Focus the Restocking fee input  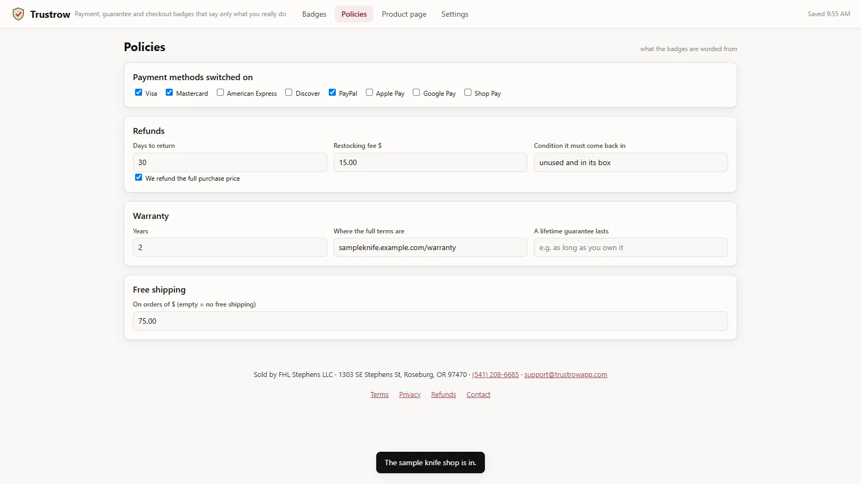point(430,162)
